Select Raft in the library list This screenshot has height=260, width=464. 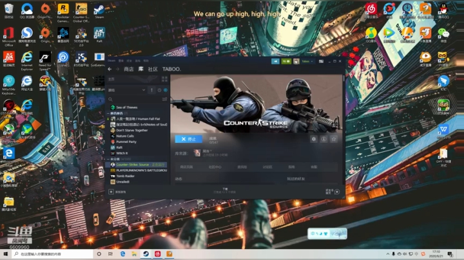tap(119, 147)
